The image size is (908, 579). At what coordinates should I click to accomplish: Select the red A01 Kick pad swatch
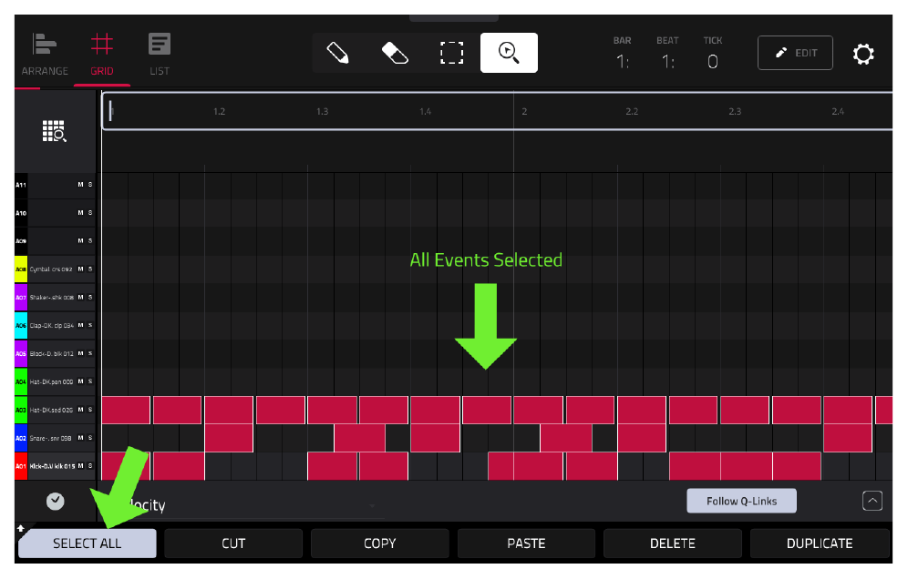tap(21, 466)
